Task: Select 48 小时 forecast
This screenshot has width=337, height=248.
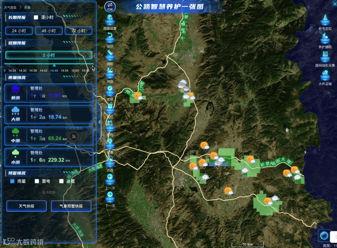Action: [x=49, y=31]
